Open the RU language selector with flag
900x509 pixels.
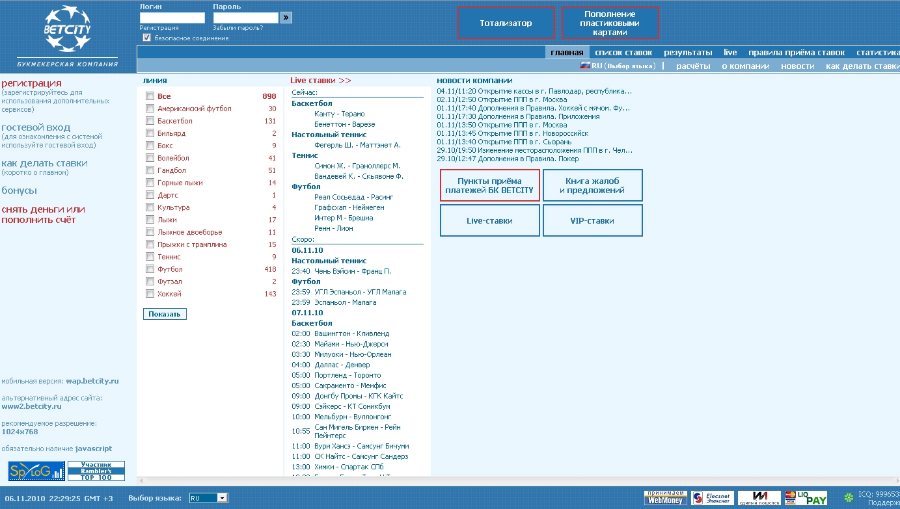[x=617, y=66]
